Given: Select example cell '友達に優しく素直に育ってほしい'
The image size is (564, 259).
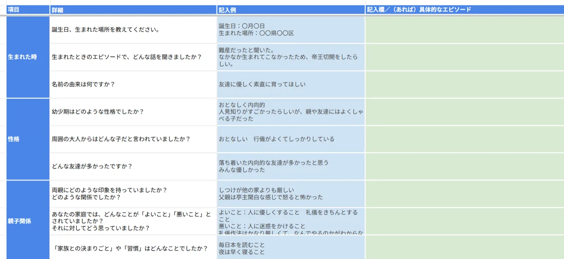Looking at the screenshot, I should [291, 84].
